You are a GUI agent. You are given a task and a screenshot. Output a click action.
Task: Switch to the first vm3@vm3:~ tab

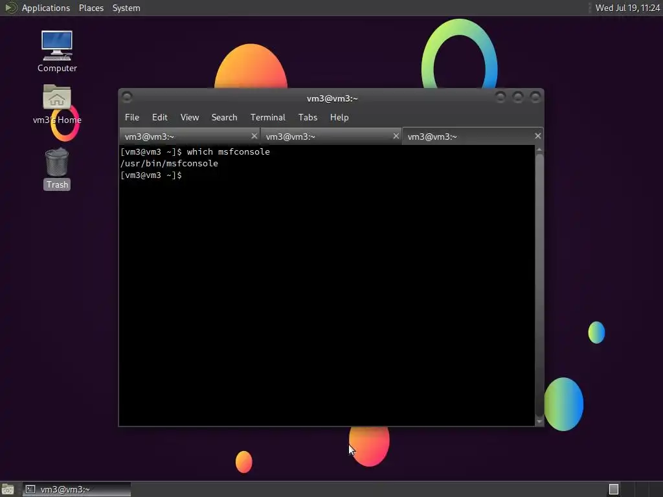point(190,137)
